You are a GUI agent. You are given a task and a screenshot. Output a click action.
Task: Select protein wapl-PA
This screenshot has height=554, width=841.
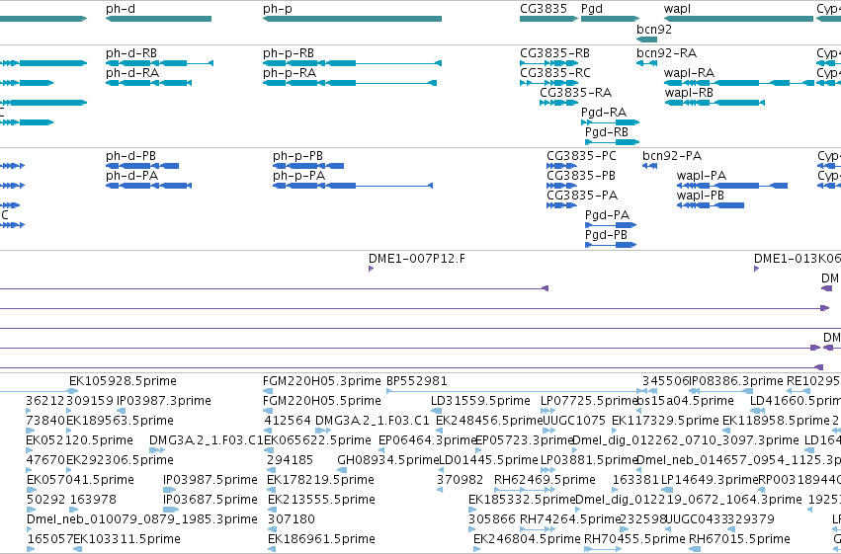[x=732, y=186]
